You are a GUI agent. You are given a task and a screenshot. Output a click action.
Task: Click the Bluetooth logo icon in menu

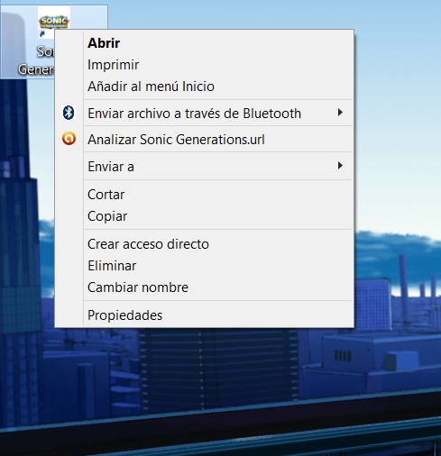pyautogui.click(x=69, y=113)
